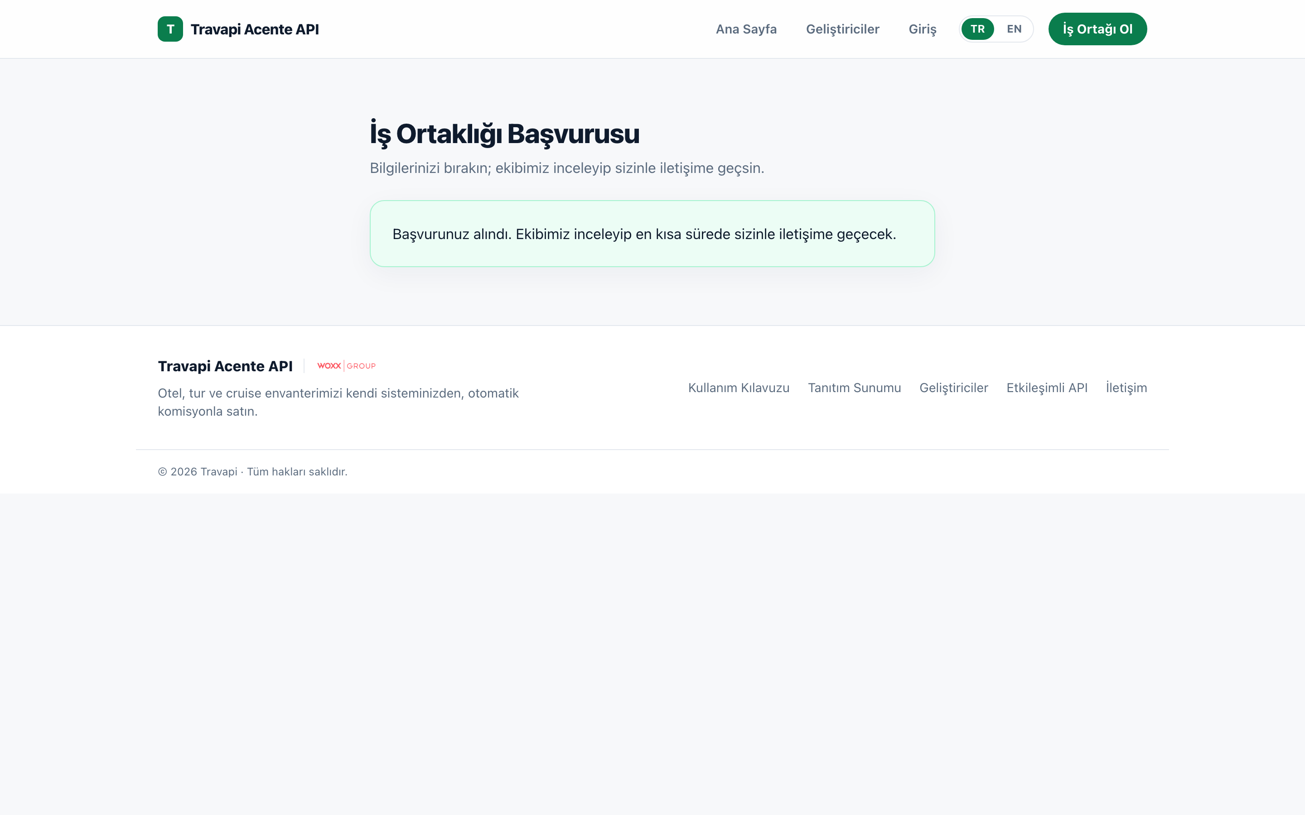This screenshot has height=815, width=1305.
Task: Click the İş Ortağı Ol button
Action: (x=1097, y=29)
